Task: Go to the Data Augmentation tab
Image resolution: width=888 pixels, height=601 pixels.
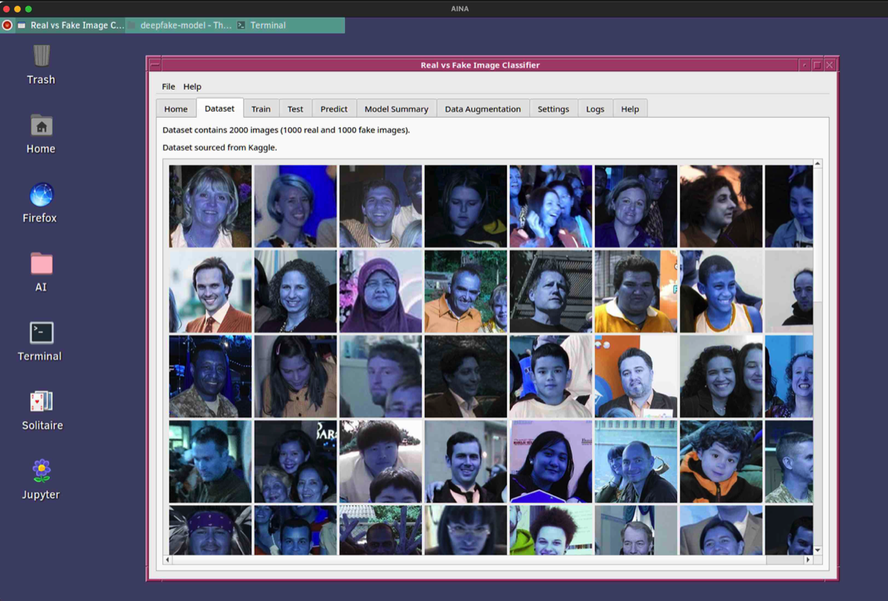Action: pyautogui.click(x=482, y=109)
